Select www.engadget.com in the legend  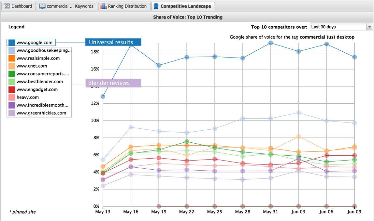(x=37, y=89)
